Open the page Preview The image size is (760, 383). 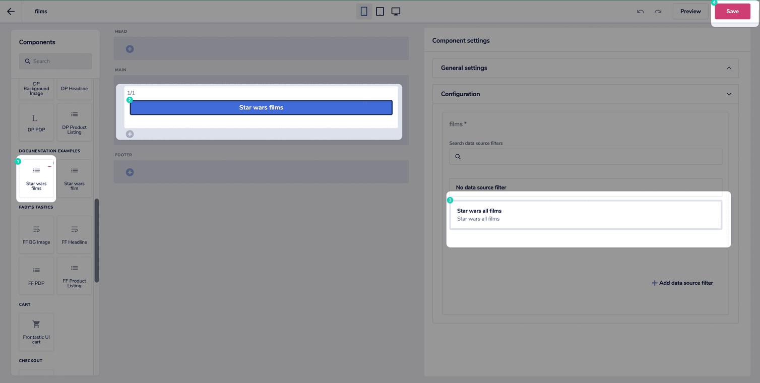pyautogui.click(x=690, y=11)
